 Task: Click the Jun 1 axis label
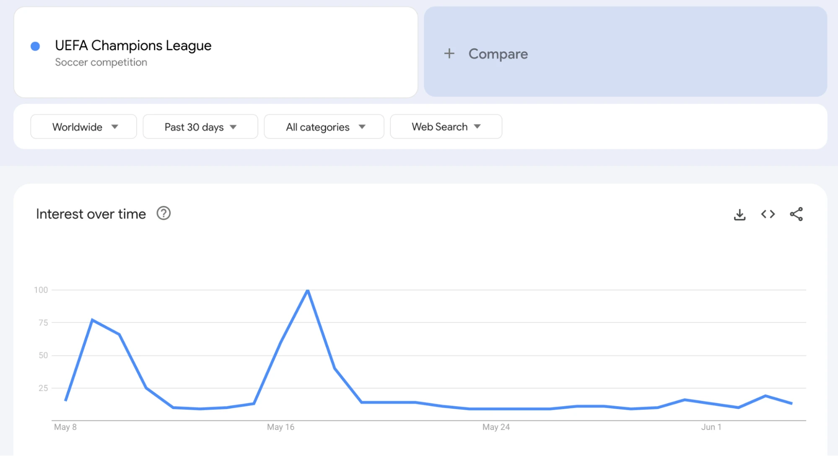(x=711, y=427)
